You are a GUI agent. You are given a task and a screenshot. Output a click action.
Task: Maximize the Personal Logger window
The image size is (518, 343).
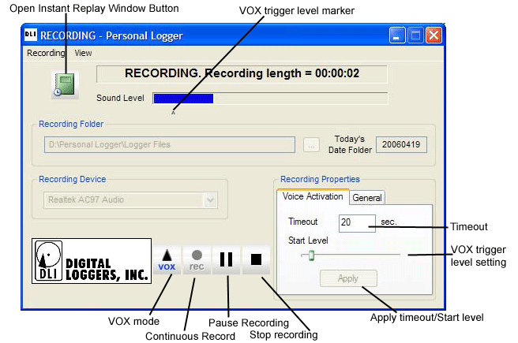(415, 35)
